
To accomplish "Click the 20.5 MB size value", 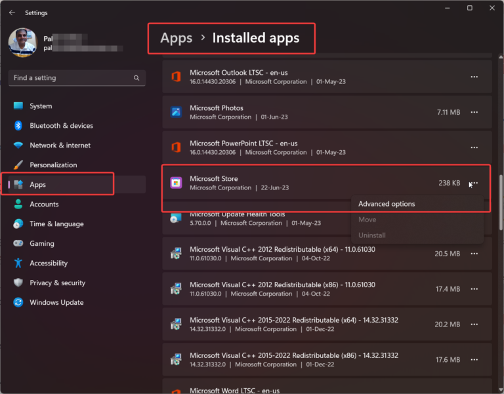I will point(448,254).
